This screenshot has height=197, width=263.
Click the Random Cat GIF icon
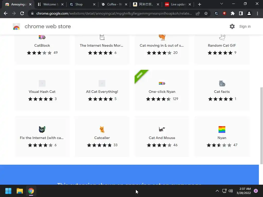pyautogui.click(x=222, y=37)
